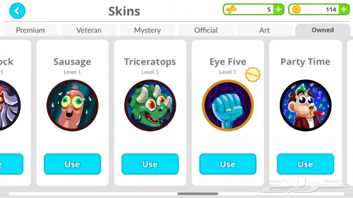
Task: Open the Mystery skins tab
Action: [147, 30]
